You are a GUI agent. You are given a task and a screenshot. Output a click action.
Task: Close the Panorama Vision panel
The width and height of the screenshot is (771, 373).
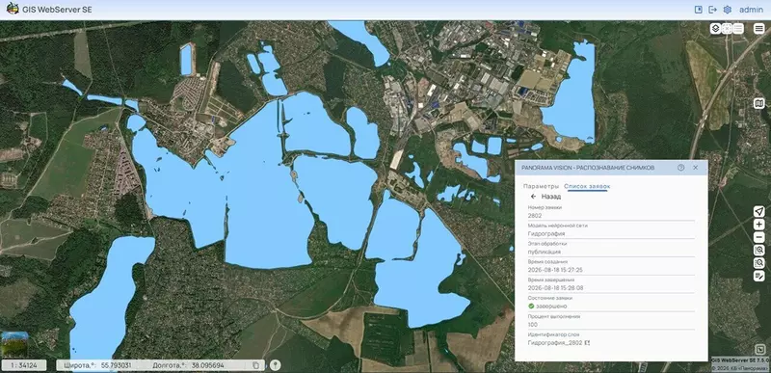pos(695,168)
